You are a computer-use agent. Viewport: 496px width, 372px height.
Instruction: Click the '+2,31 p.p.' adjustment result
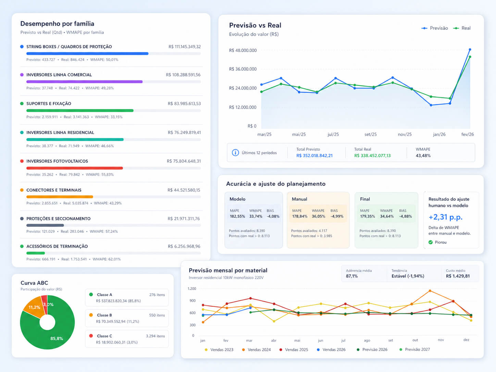pyautogui.click(x=445, y=217)
